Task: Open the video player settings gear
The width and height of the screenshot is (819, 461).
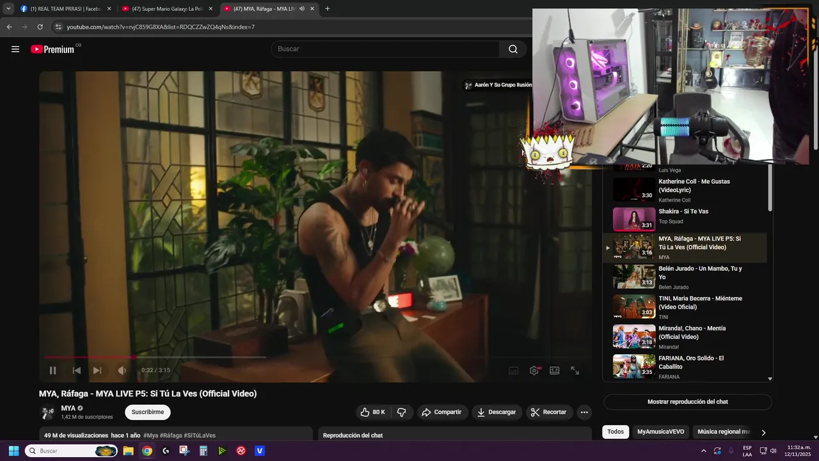Action: (x=534, y=371)
